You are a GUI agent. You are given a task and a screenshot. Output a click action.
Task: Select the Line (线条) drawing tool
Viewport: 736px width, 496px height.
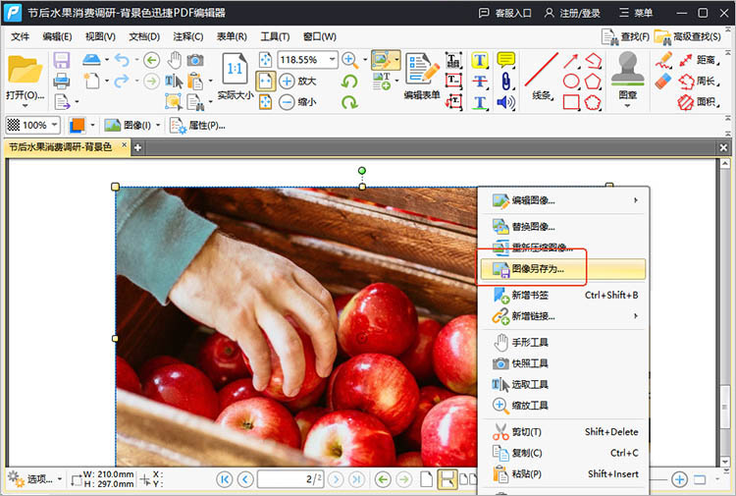pyautogui.click(x=541, y=77)
